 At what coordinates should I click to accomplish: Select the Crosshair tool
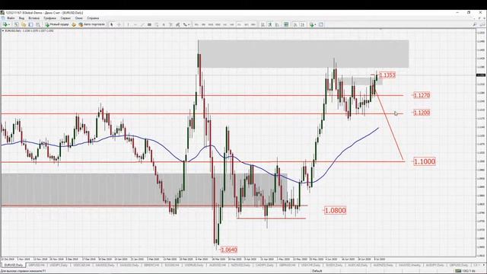[119, 24]
